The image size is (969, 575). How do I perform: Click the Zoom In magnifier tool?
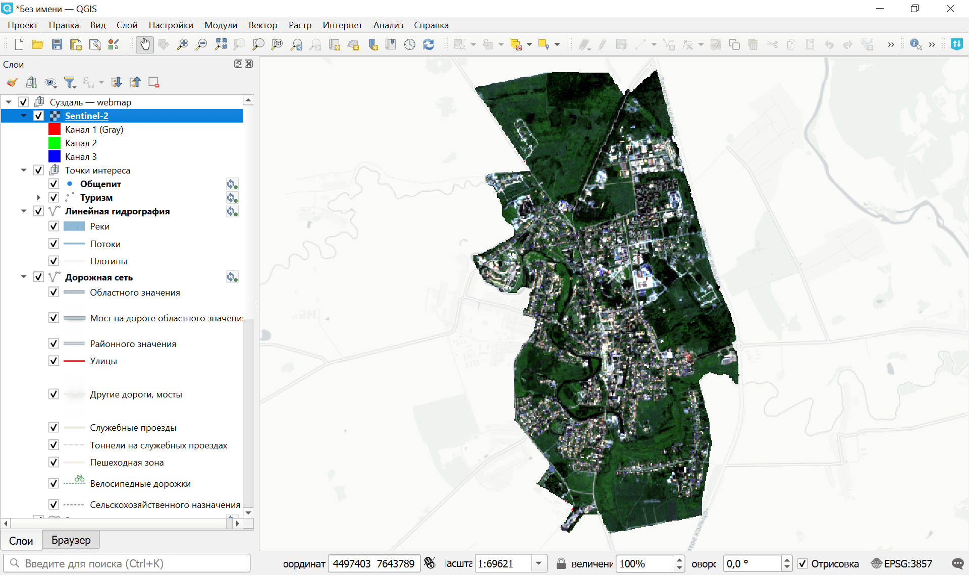182,44
